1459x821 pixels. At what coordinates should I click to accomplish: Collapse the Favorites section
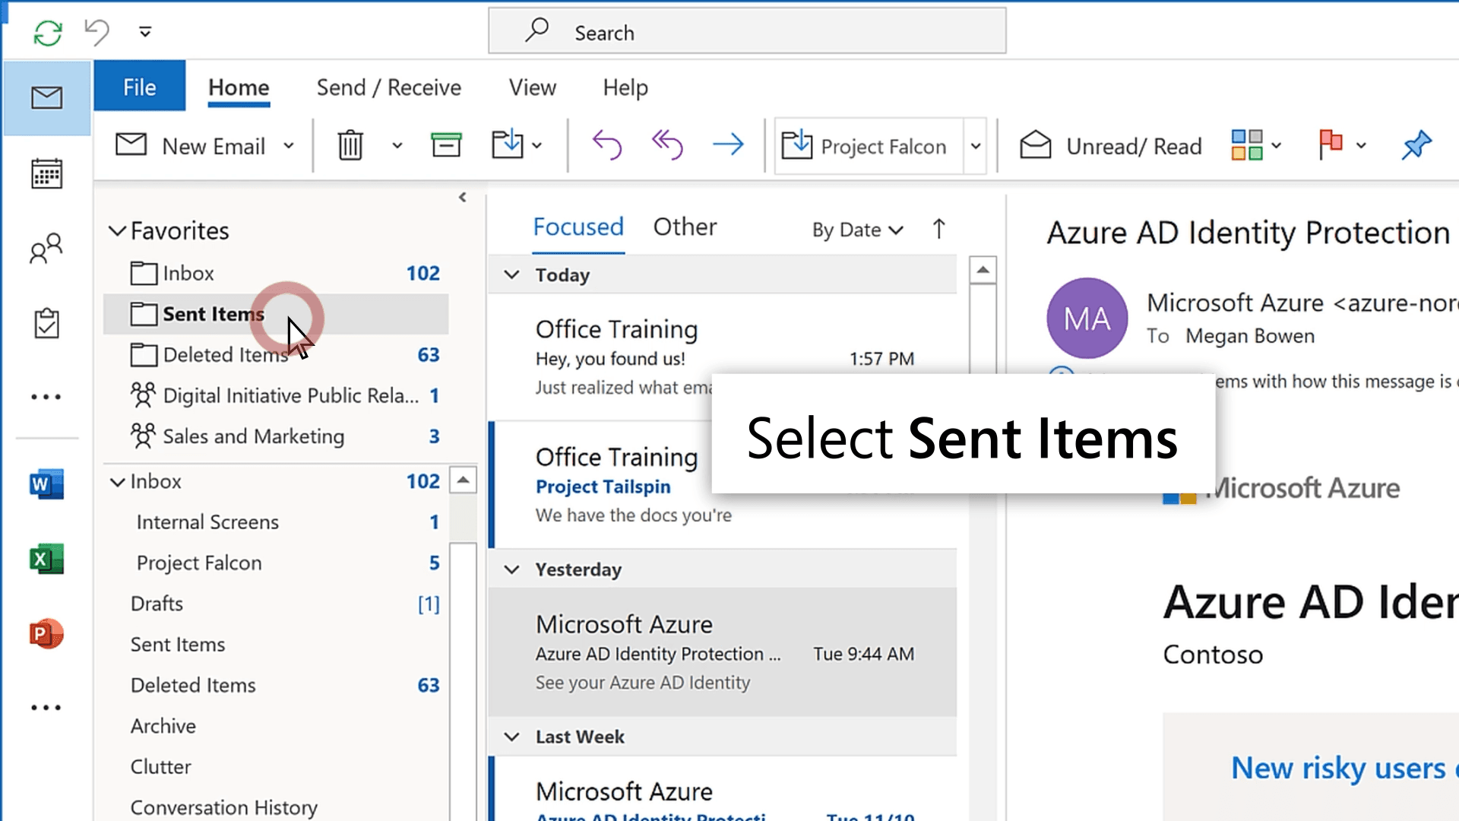(117, 230)
